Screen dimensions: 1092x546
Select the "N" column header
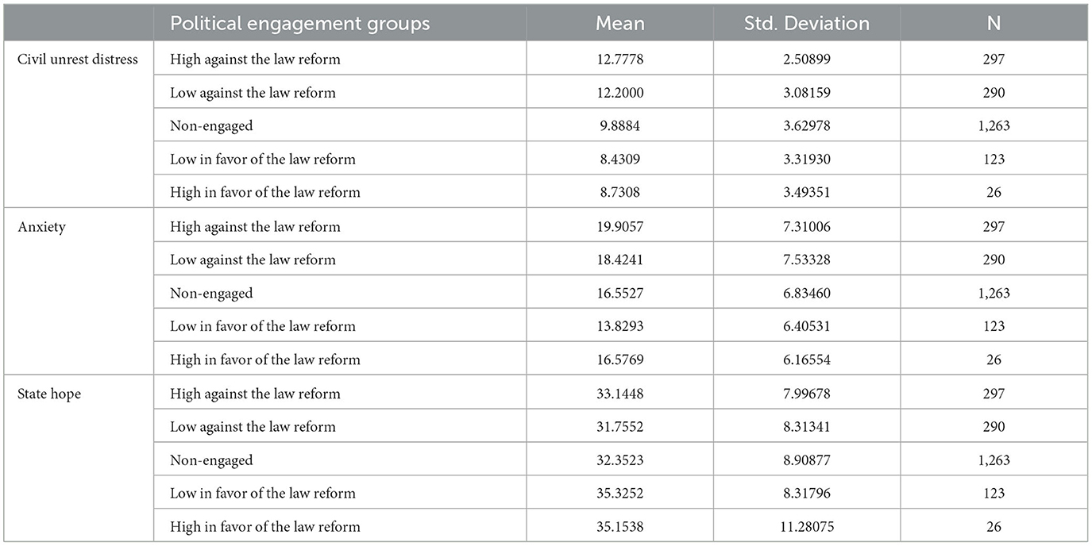(x=994, y=24)
